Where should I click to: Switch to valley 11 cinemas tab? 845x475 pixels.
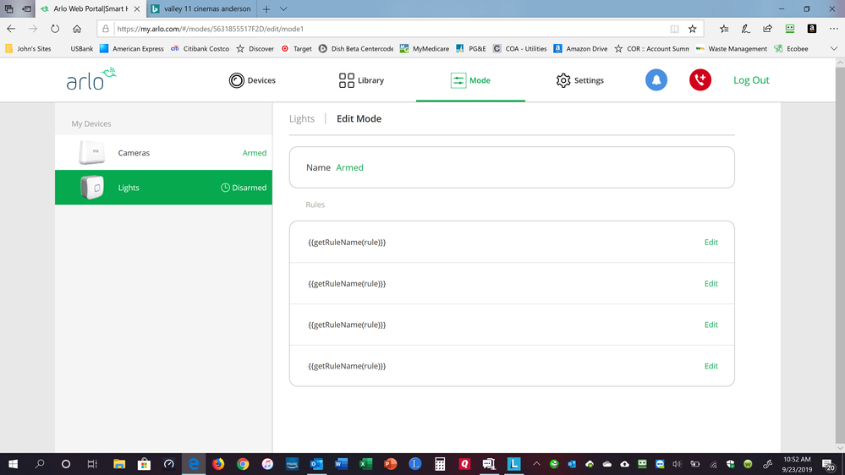[201, 8]
